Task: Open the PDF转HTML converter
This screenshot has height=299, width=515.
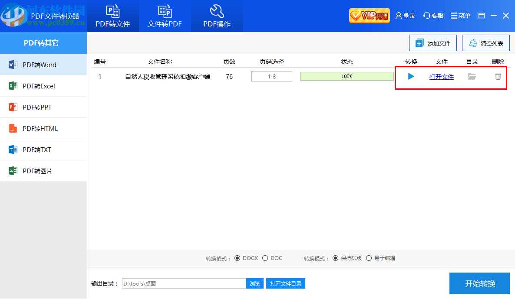Action: pyautogui.click(x=40, y=128)
